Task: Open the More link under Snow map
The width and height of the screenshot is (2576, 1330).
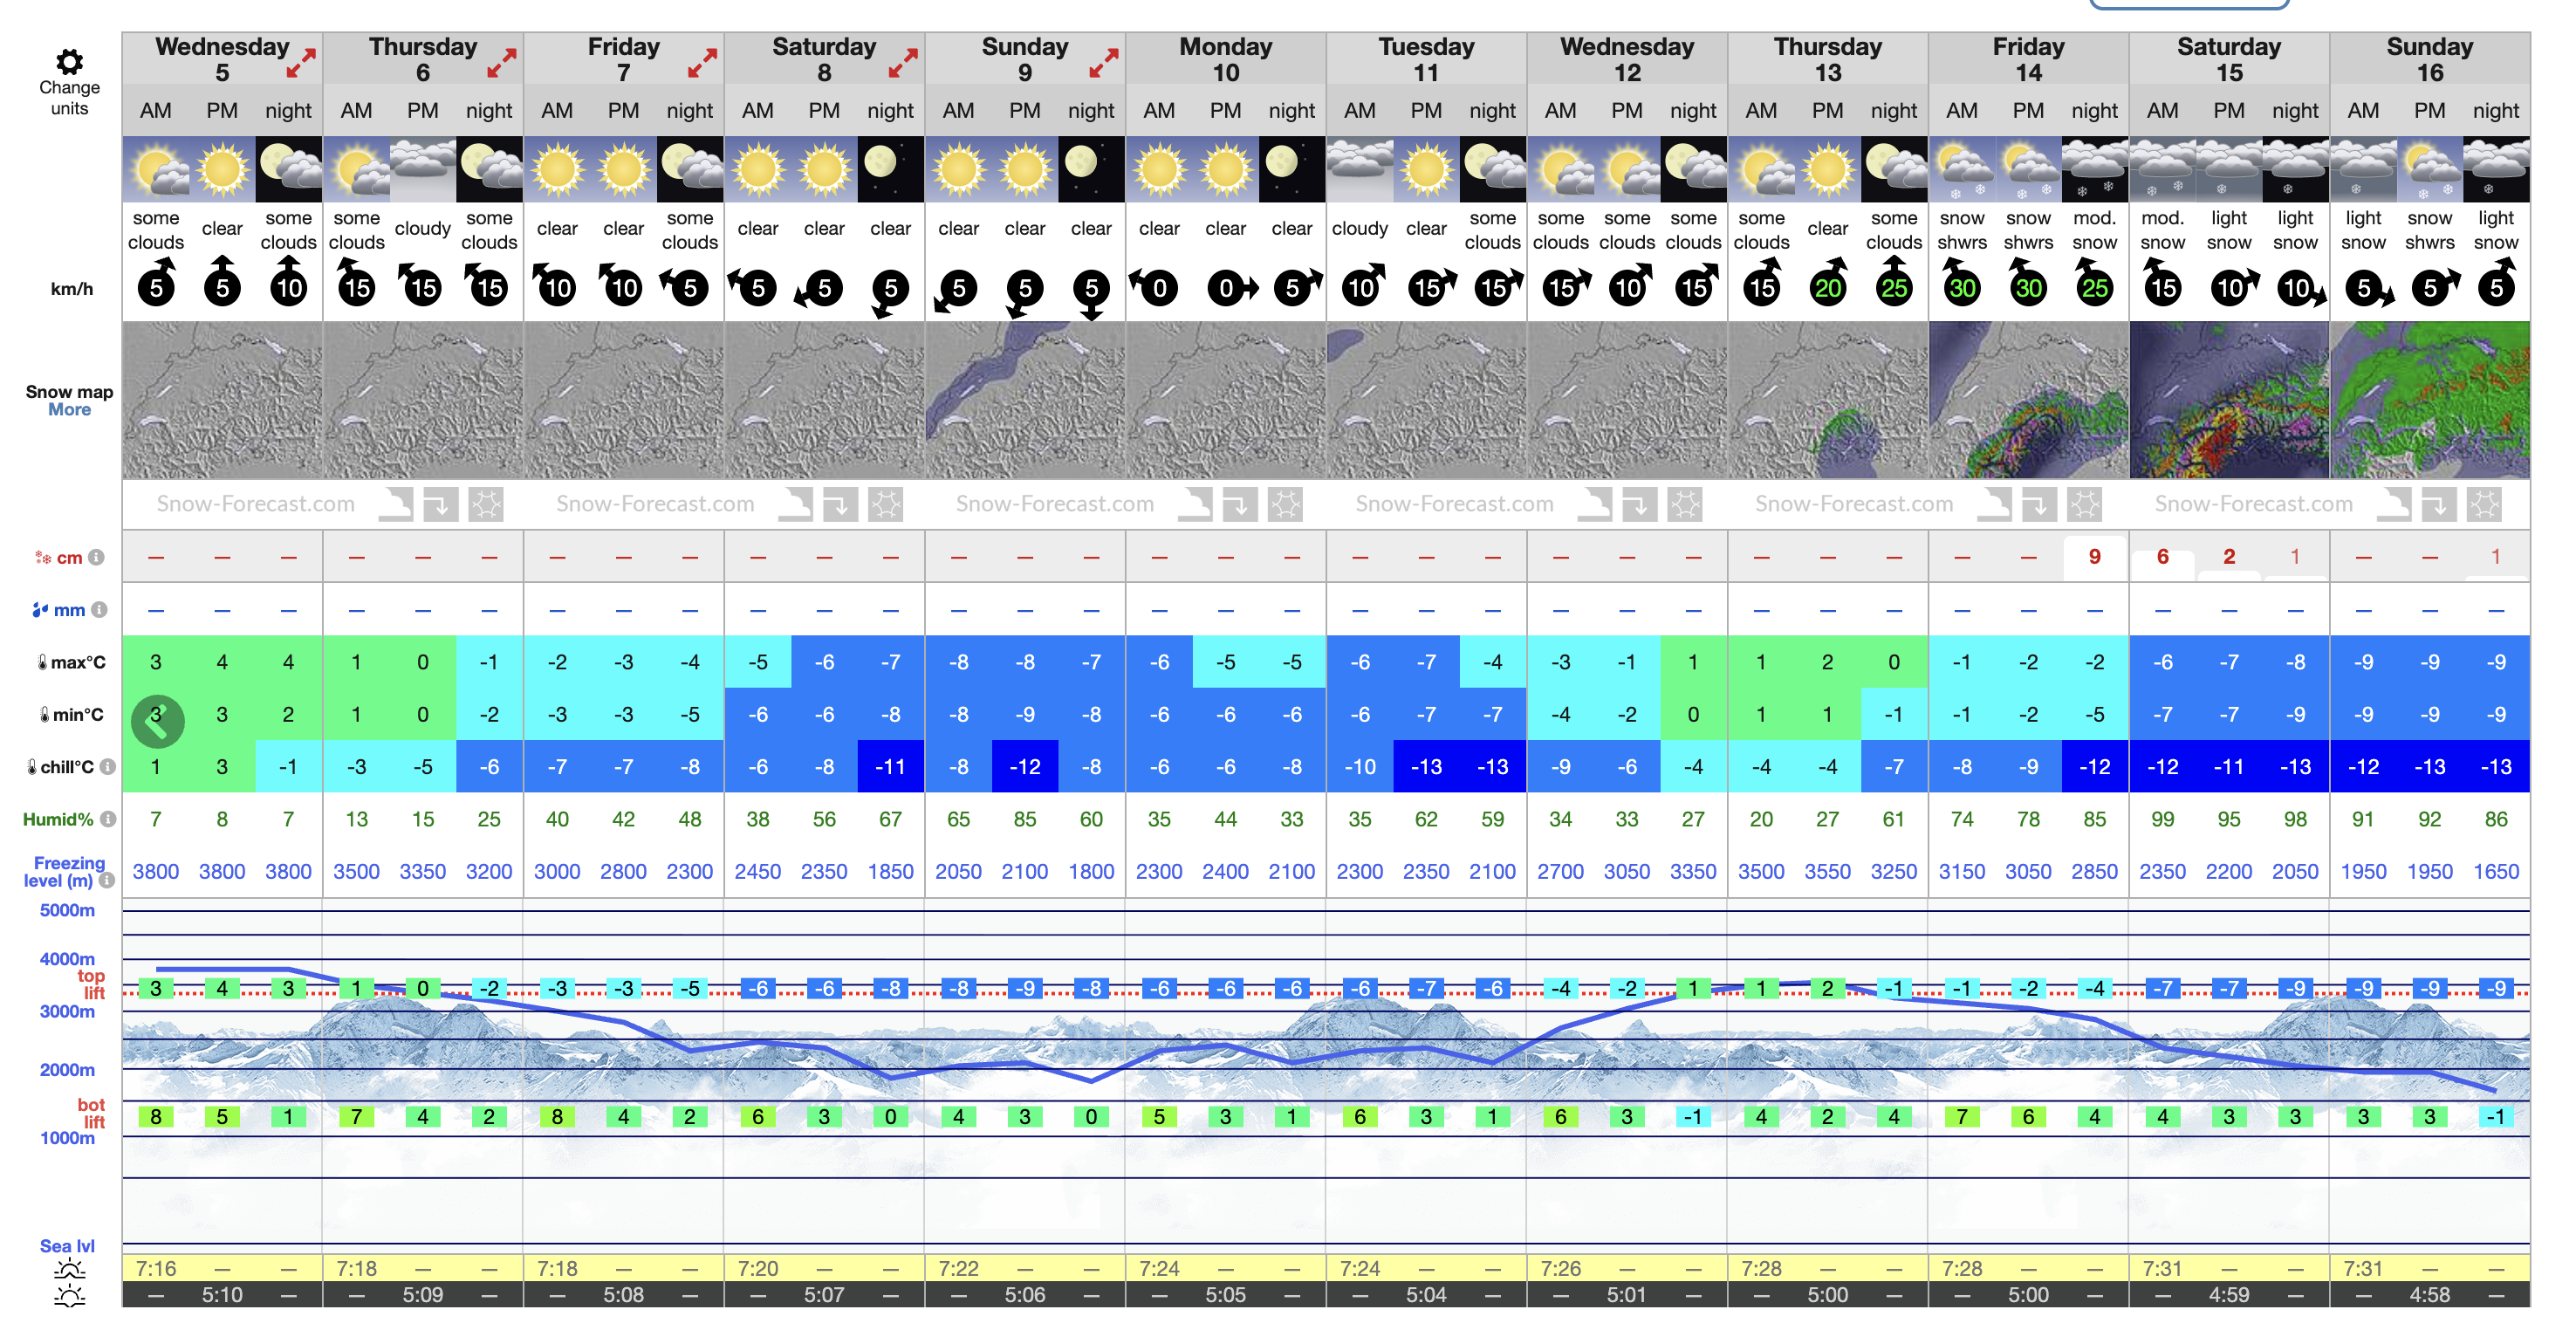Action: [69, 410]
